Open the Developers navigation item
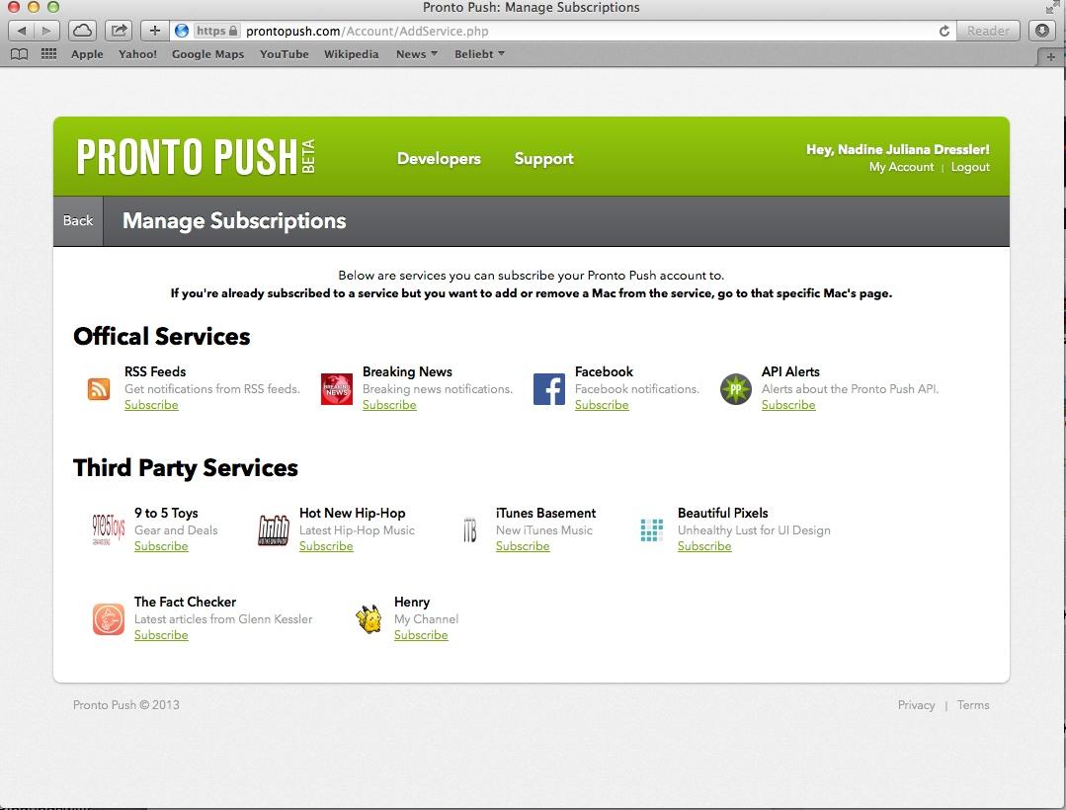The height and width of the screenshot is (810, 1066). coord(439,158)
